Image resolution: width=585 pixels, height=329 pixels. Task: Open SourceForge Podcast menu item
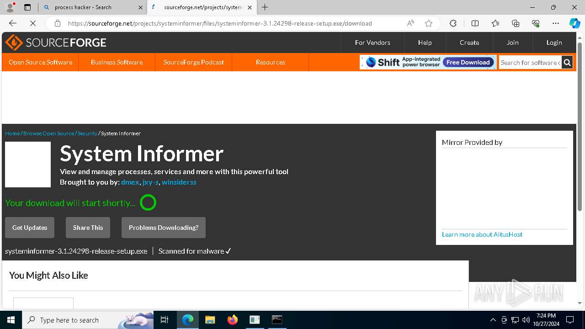(194, 62)
